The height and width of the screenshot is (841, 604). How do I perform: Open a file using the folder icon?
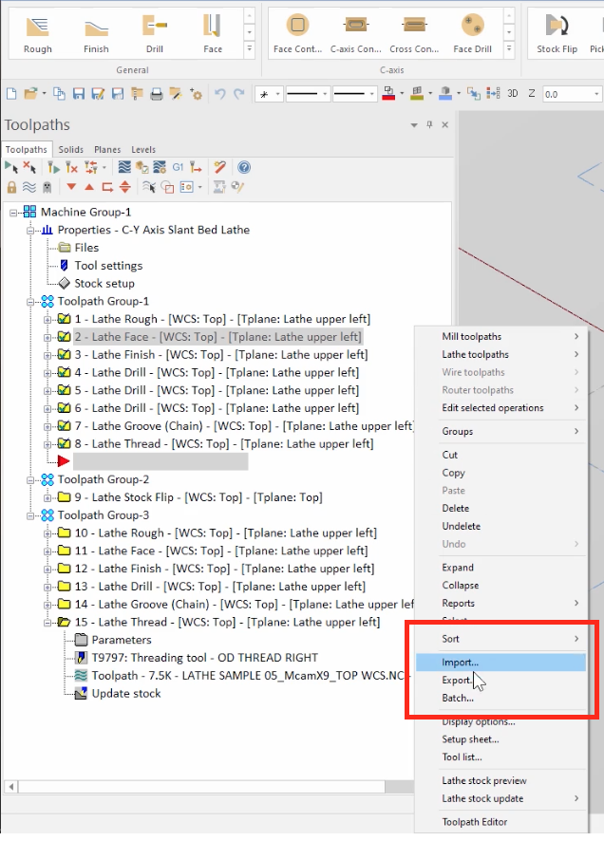point(30,94)
